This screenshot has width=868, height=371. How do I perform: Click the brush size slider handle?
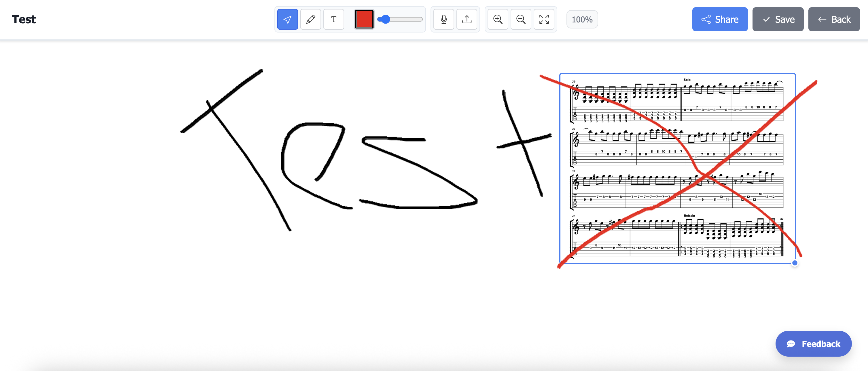[386, 20]
